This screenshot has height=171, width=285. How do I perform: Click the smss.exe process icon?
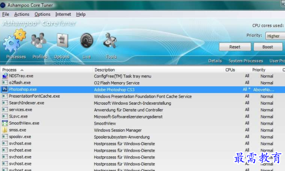click(5, 130)
